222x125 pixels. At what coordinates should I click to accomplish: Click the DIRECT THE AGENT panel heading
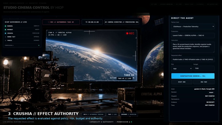pos(182,18)
